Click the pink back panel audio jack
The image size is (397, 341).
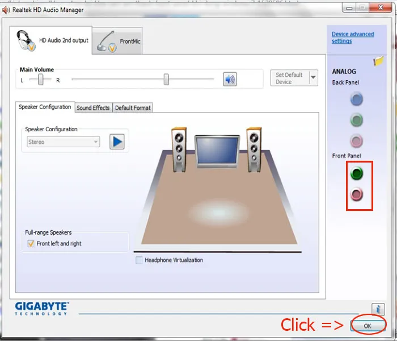[x=356, y=140]
